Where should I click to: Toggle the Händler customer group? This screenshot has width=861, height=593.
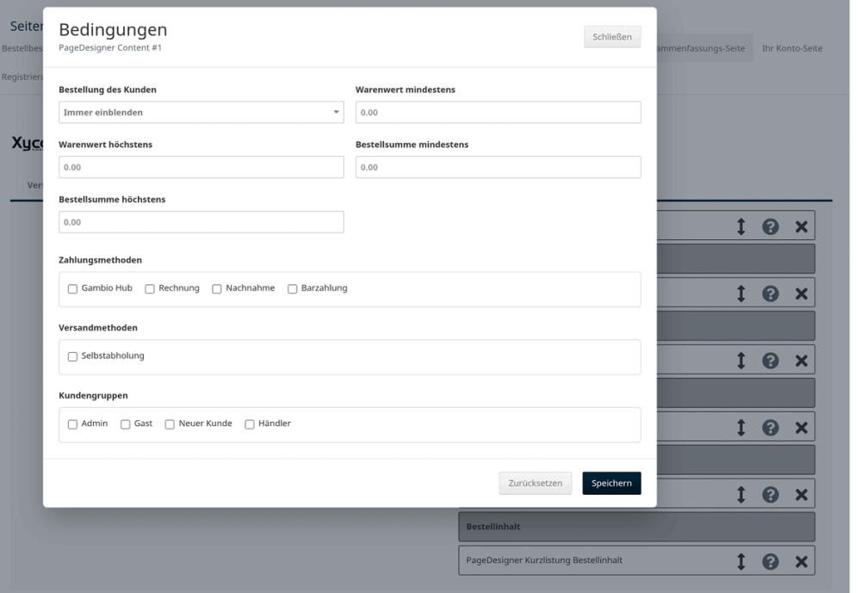pos(250,424)
